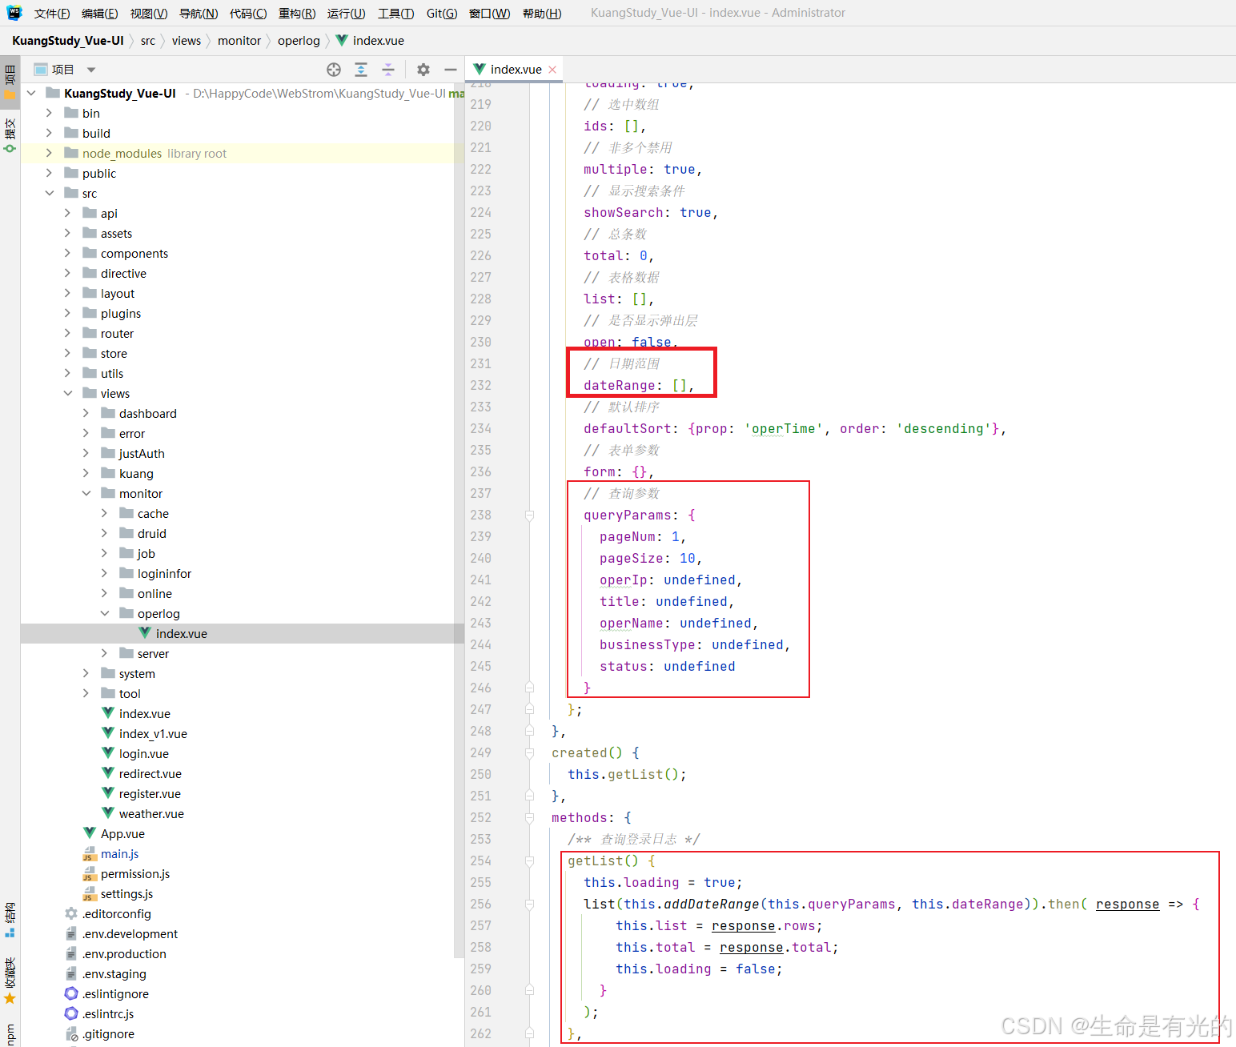
Task: Collapse the views folder
Action: [x=67, y=394]
